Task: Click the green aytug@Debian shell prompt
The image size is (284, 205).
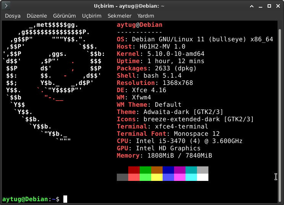Action: click(25, 199)
